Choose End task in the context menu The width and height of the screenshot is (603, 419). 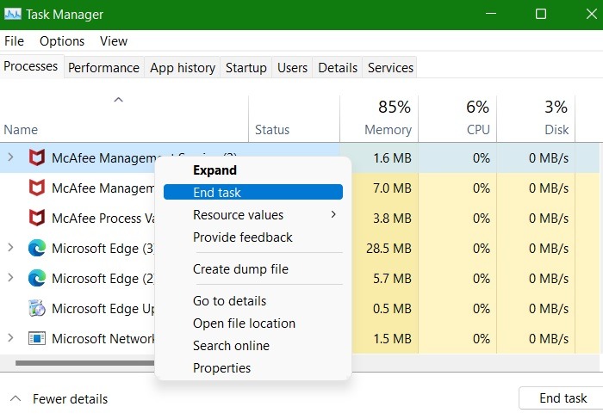click(x=253, y=192)
